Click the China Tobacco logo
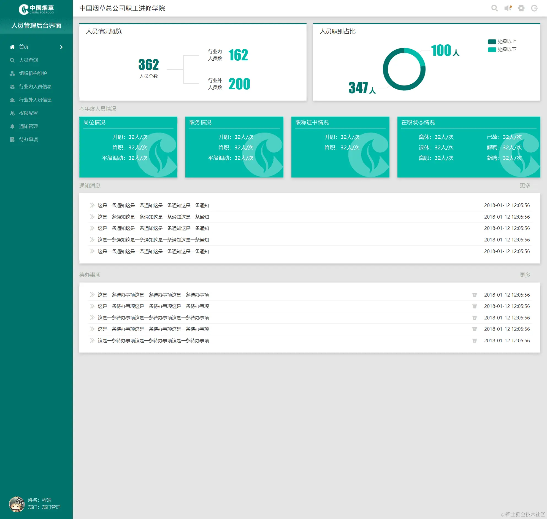This screenshot has width=547, height=519. tap(36, 9)
